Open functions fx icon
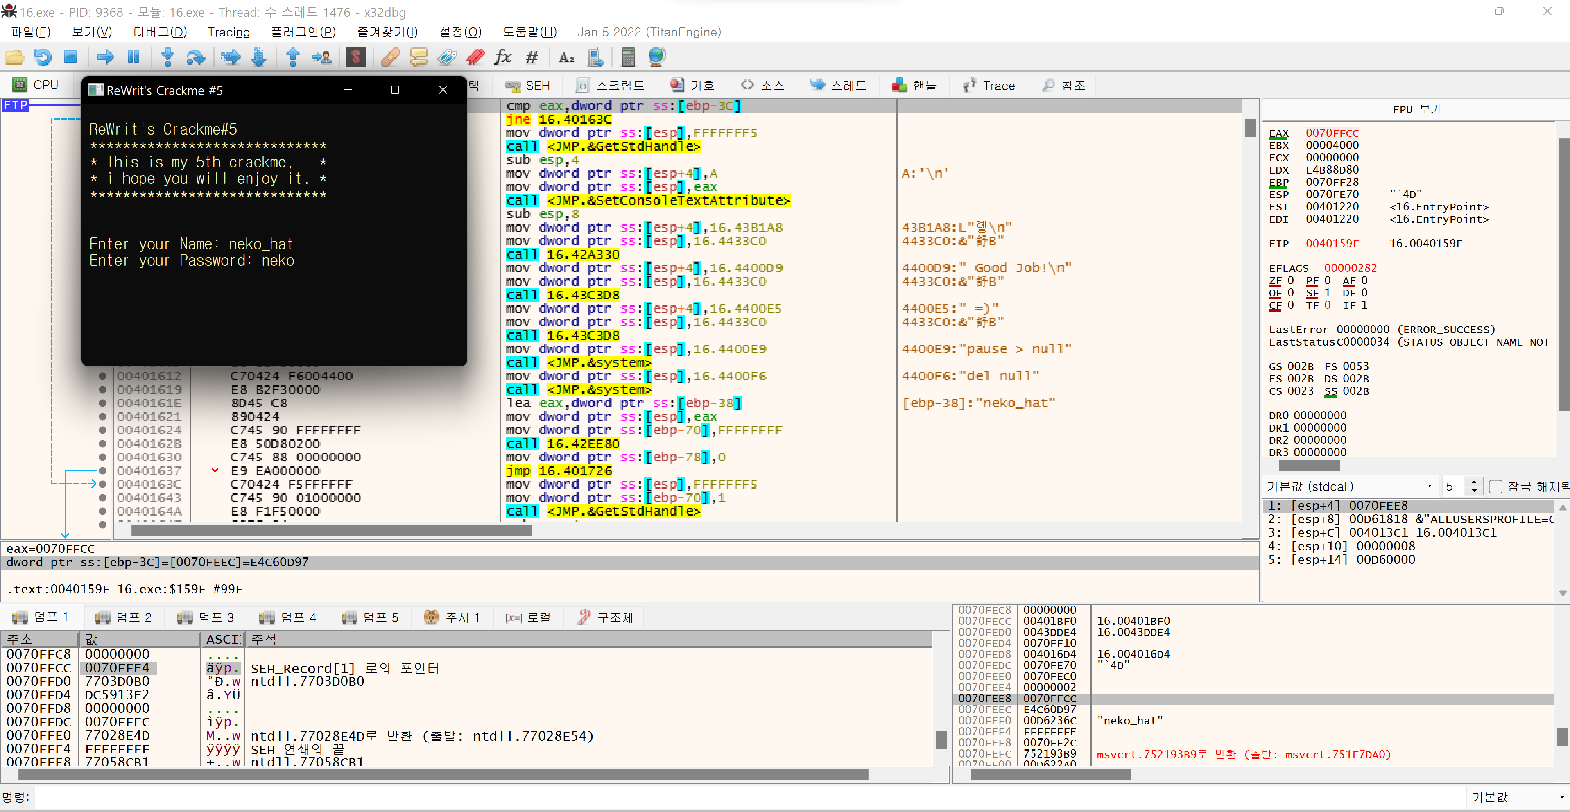1570x812 pixels. click(503, 57)
